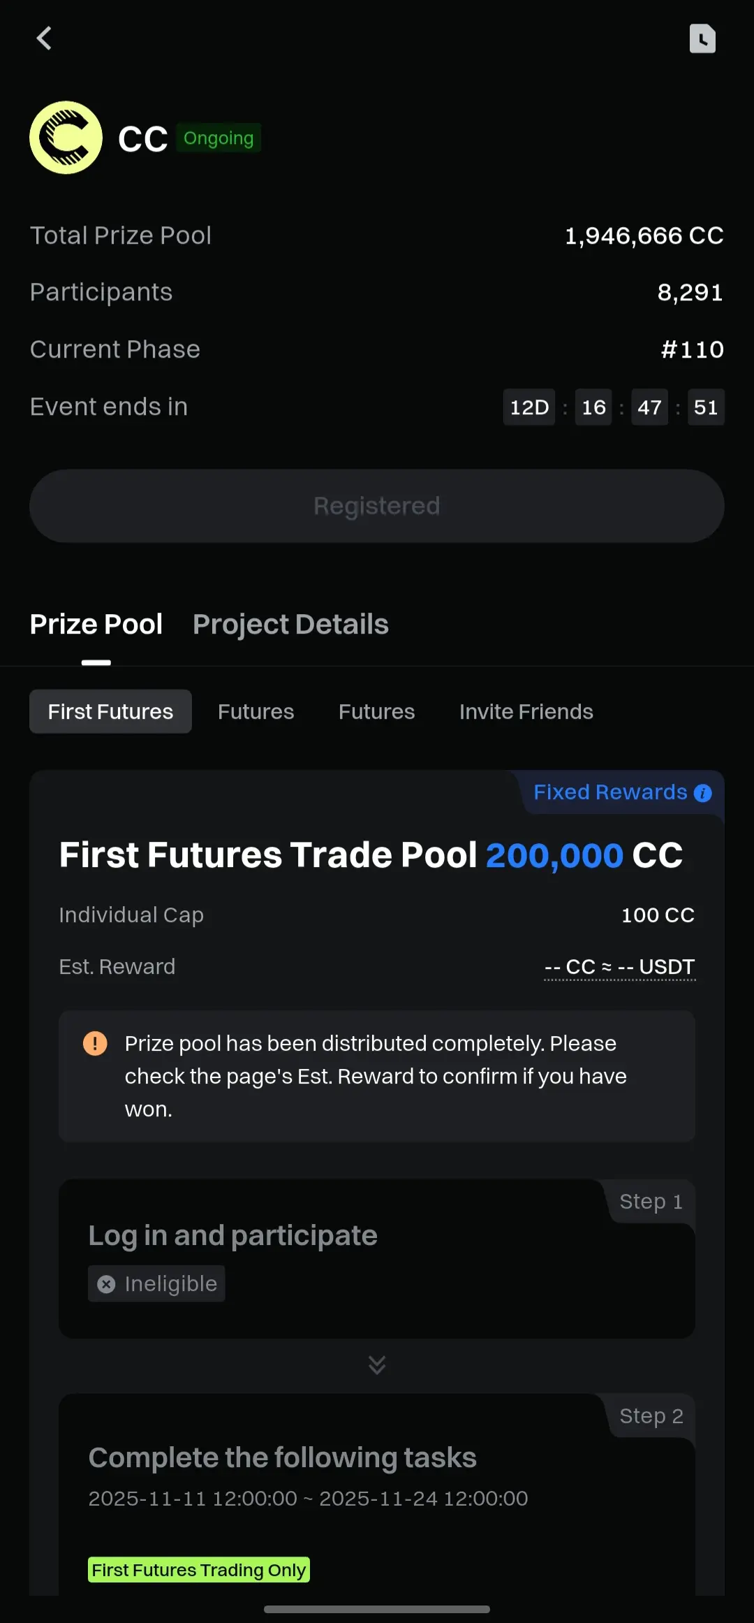Tap the Ineligible status cross icon
This screenshot has height=1623, width=754.
point(106,1284)
